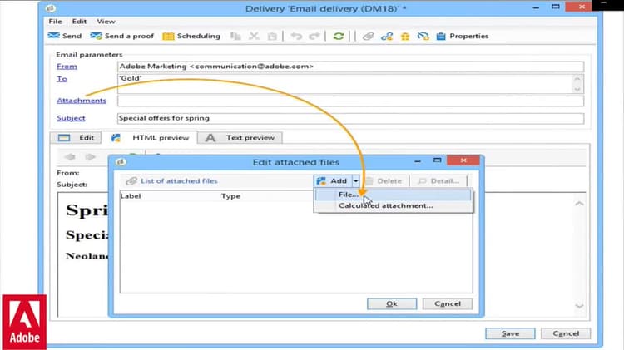Image resolution: width=624 pixels, height=350 pixels.
Task: Click the Undo arrow icon
Action: (296, 37)
